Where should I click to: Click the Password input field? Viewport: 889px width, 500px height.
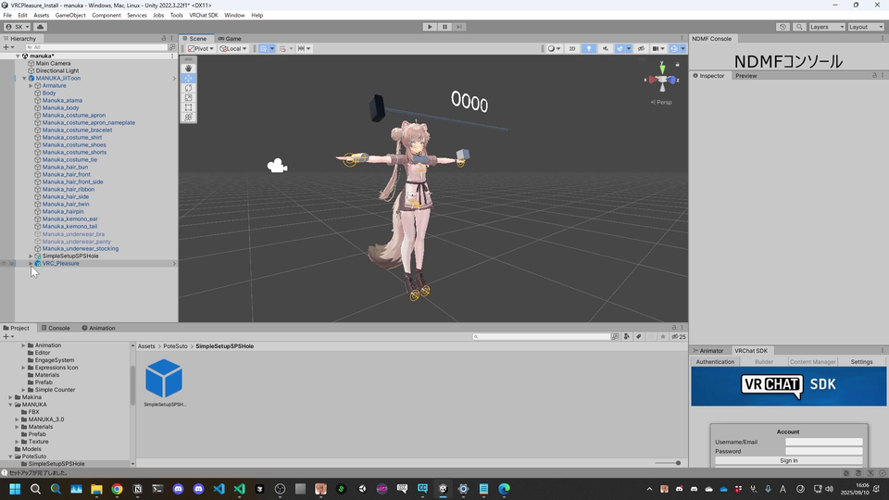pos(824,451)
